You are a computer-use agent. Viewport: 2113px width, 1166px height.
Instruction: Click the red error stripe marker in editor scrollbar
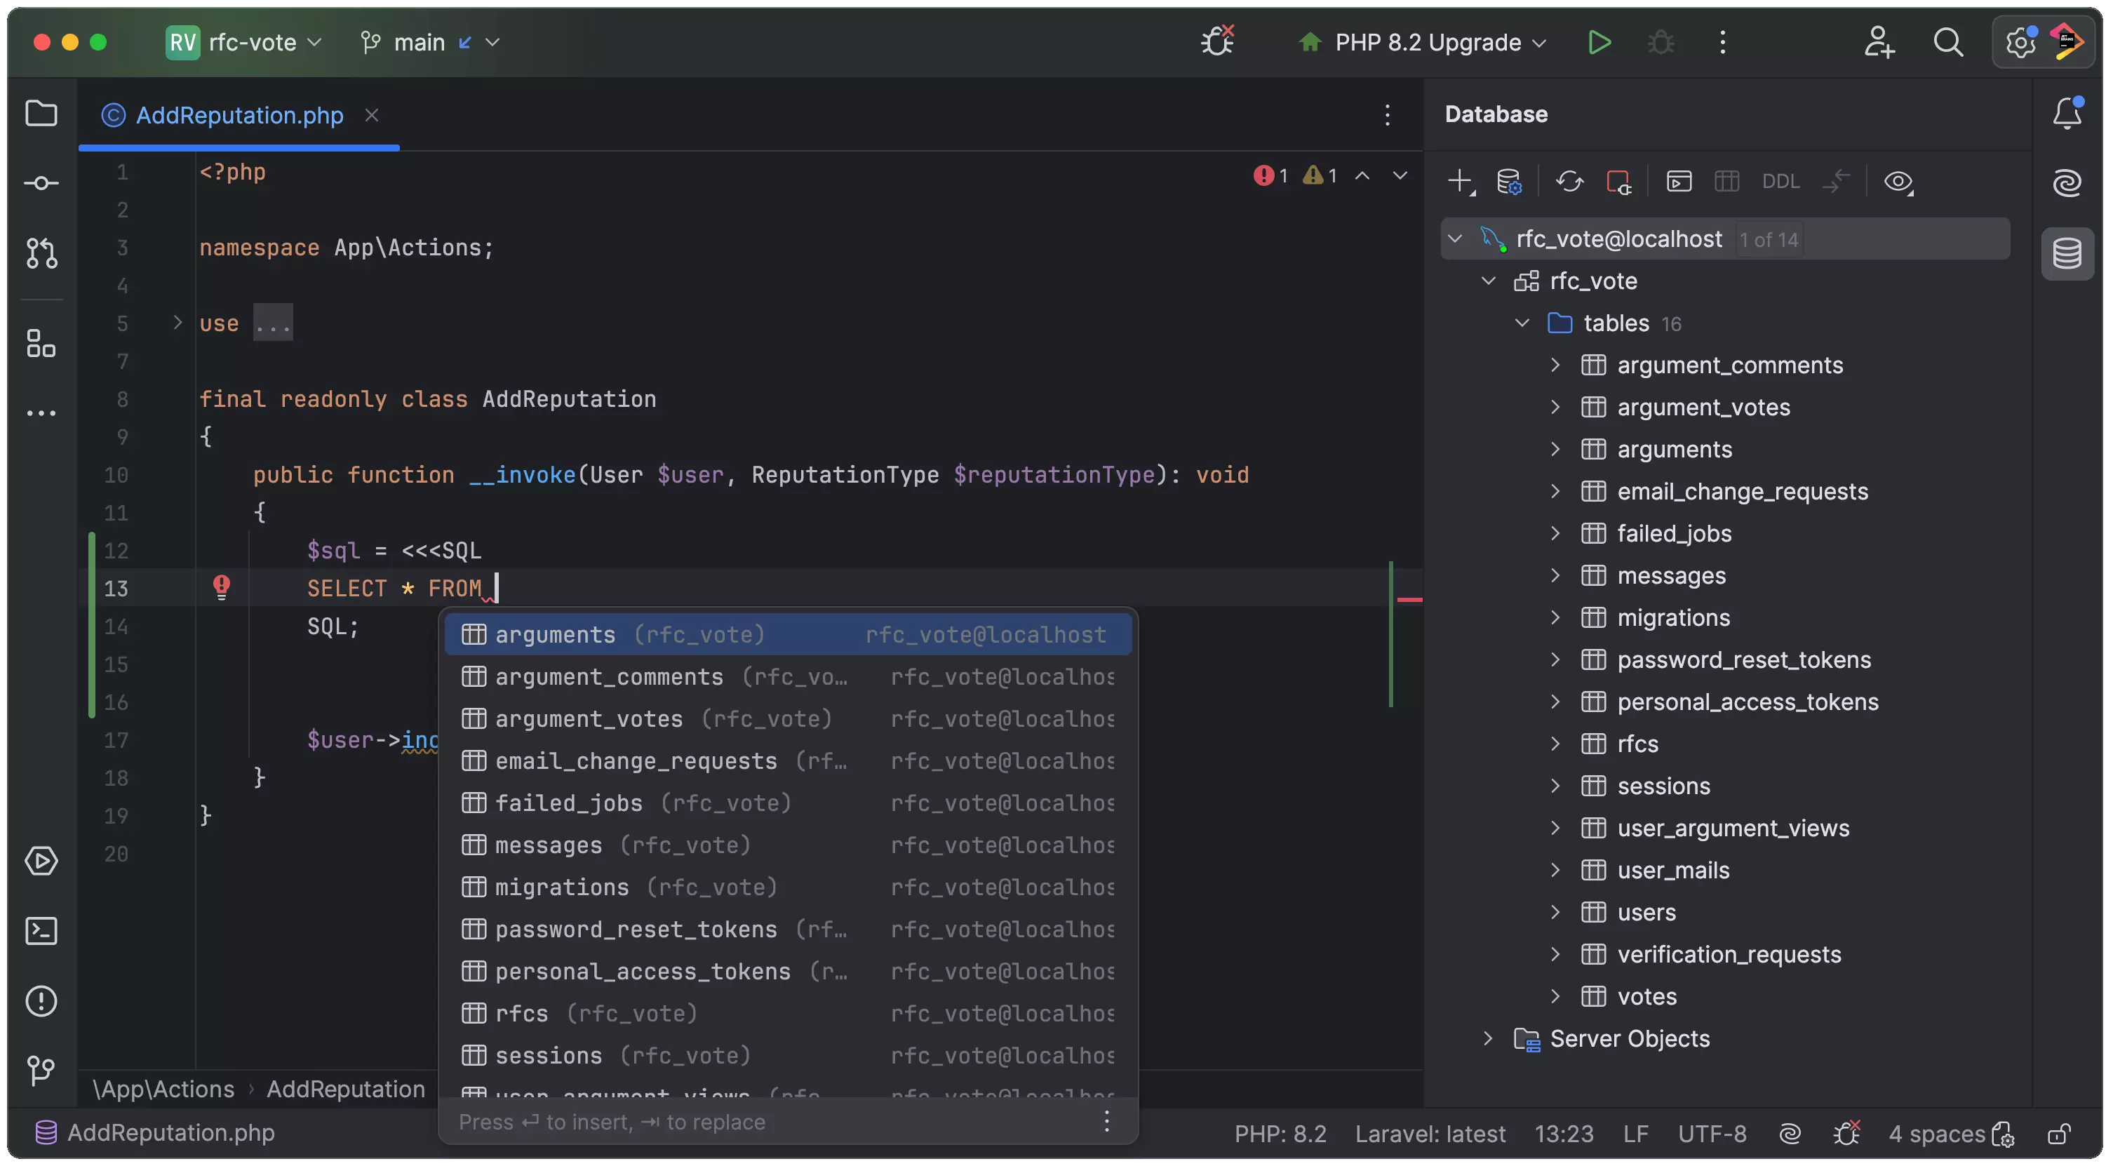point(1409,601)
